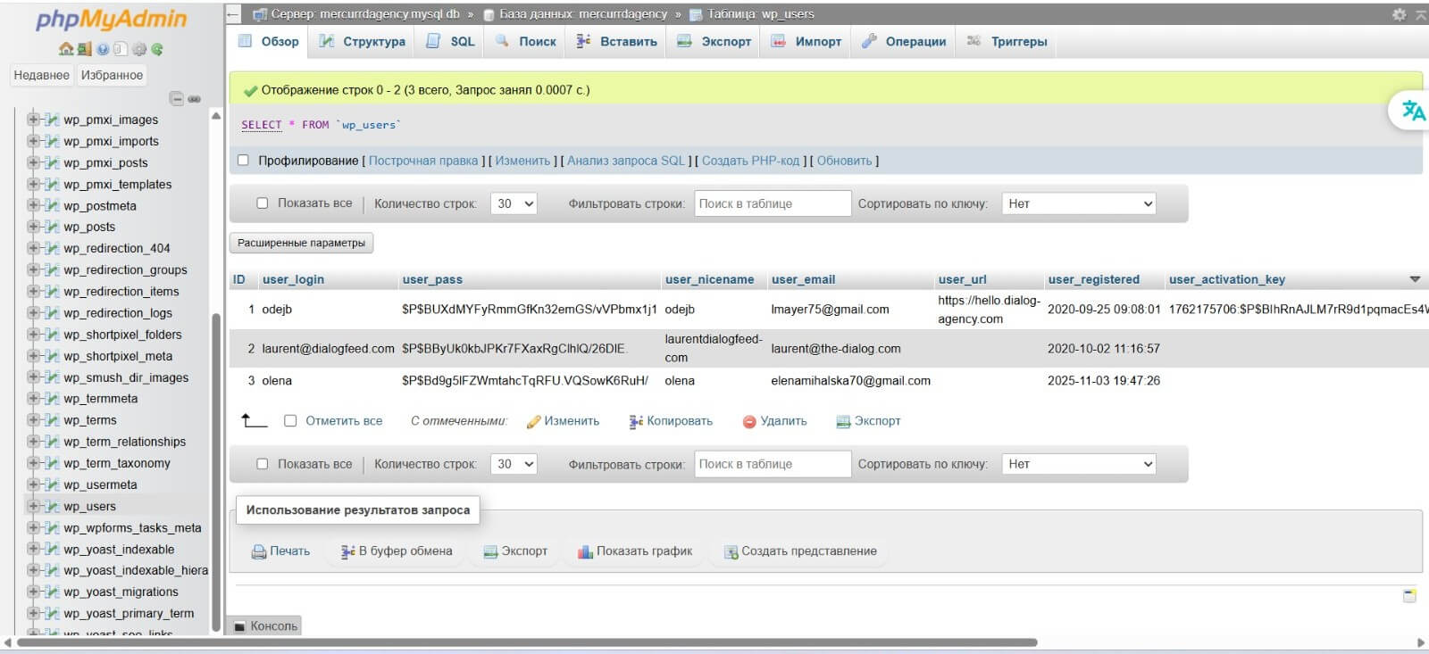Image resolution: width=1429 pixels, height=654 pixels.
Task: Open the lower Количество строк dropdown
Action: click(514, 464)
